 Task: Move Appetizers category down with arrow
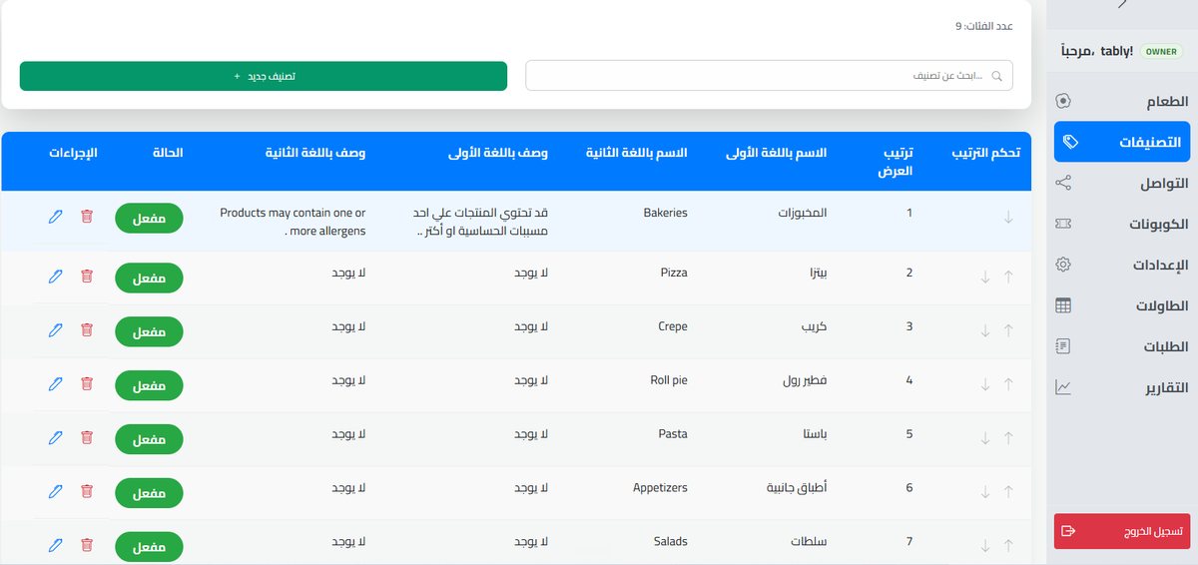click(x=985, y=493)
